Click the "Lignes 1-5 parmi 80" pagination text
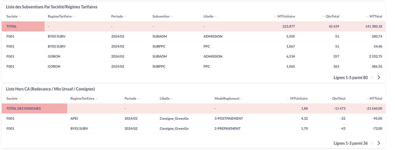The width and height of the screenshot is (395, 150). point(350,78)
